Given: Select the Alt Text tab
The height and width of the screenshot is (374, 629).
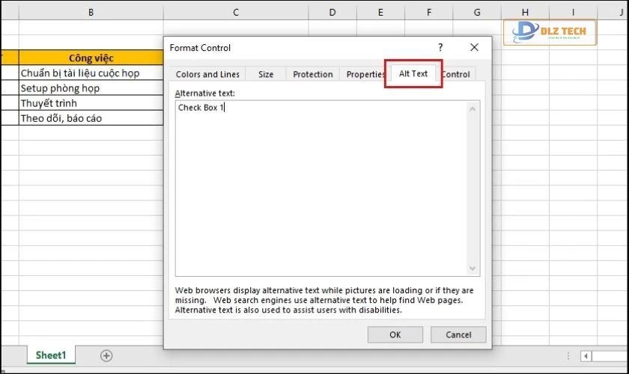Looking at the screenshot, I should (413, 73).
